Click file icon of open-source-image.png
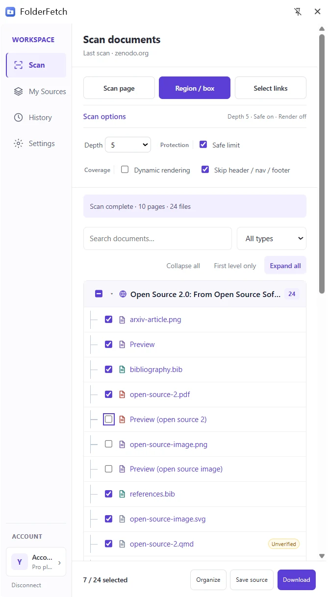 click(x=123, y=444)
